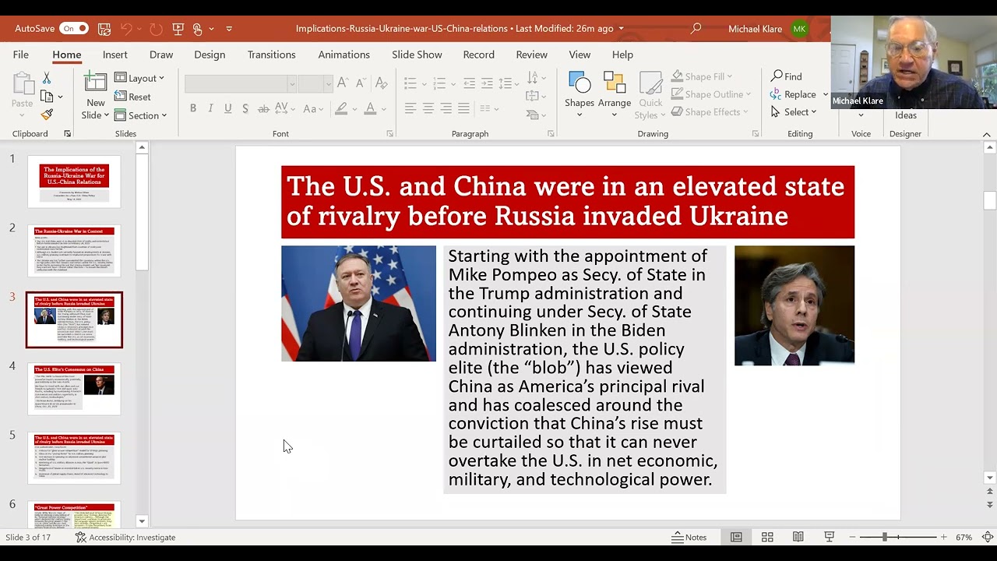This screenshot has height=561, width=997.
Task: Click the Undo arrow icon
Action: pos(126,29)
